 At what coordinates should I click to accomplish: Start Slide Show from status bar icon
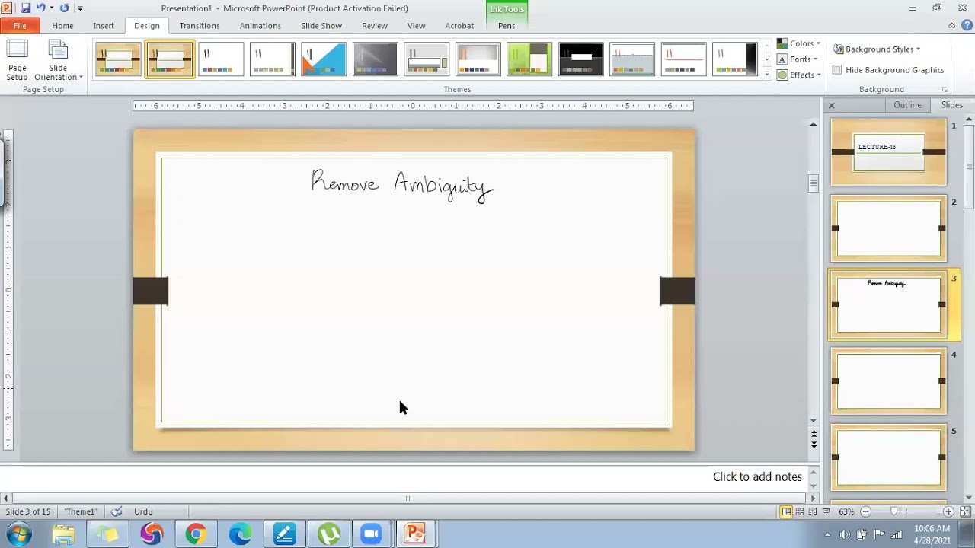(x=826, y=512)
